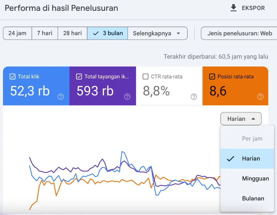This screenshot has width=277, height=215.
Task: Open help icon on Posisi rata-rata card
Action: point(260,97)
